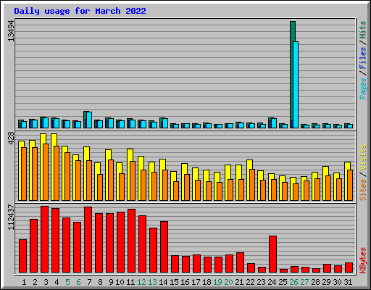
Task: Click the middle axis value 428
Action: tap(11, 138)
